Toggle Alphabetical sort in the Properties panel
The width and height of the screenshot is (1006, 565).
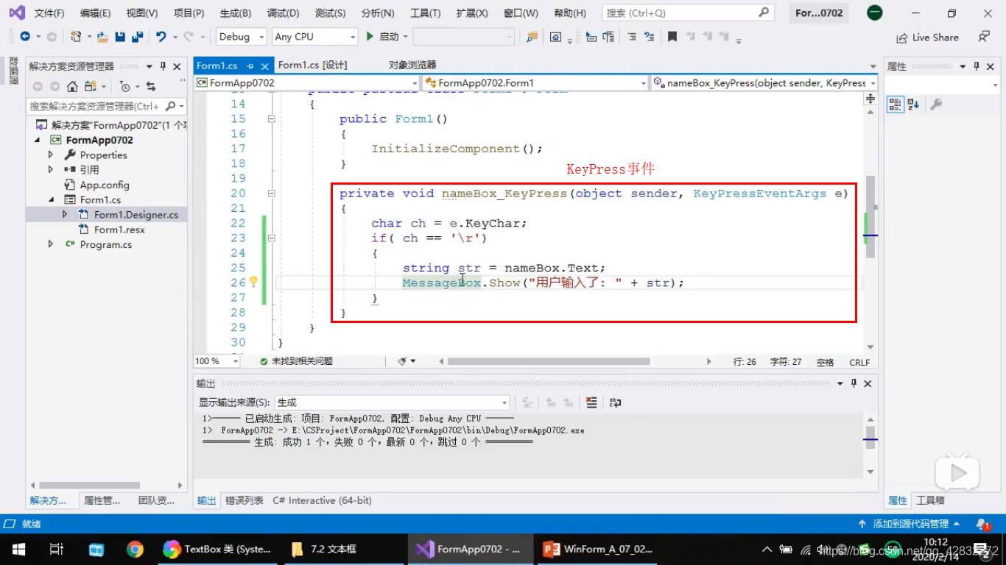[x=913, y=104]
